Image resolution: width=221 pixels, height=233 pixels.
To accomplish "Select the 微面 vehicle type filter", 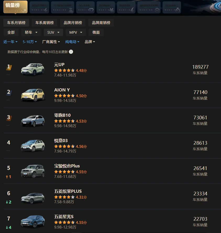I will point(96,32).
